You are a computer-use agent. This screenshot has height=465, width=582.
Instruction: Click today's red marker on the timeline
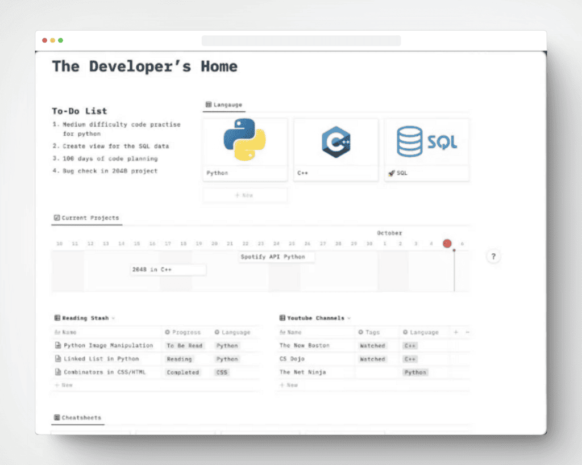click(x=447, y=243)
